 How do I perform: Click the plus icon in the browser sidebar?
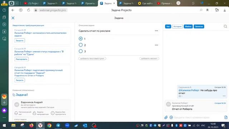4,102
